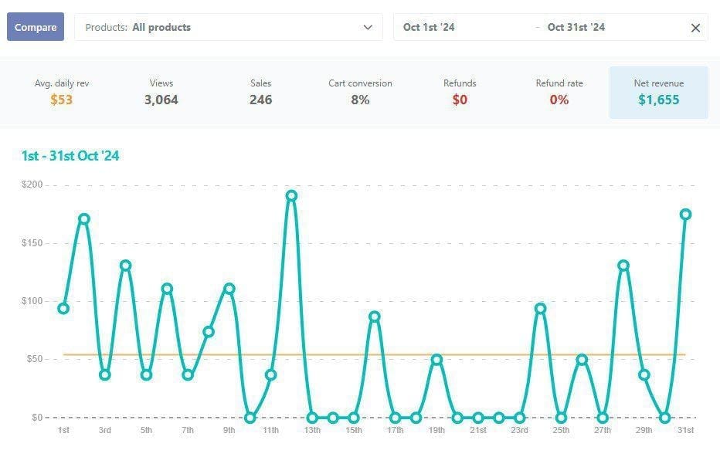Screen dimensions: 720x457
Task: Select the Cart conversion 8% metric
Action: [x=360, y=93]
